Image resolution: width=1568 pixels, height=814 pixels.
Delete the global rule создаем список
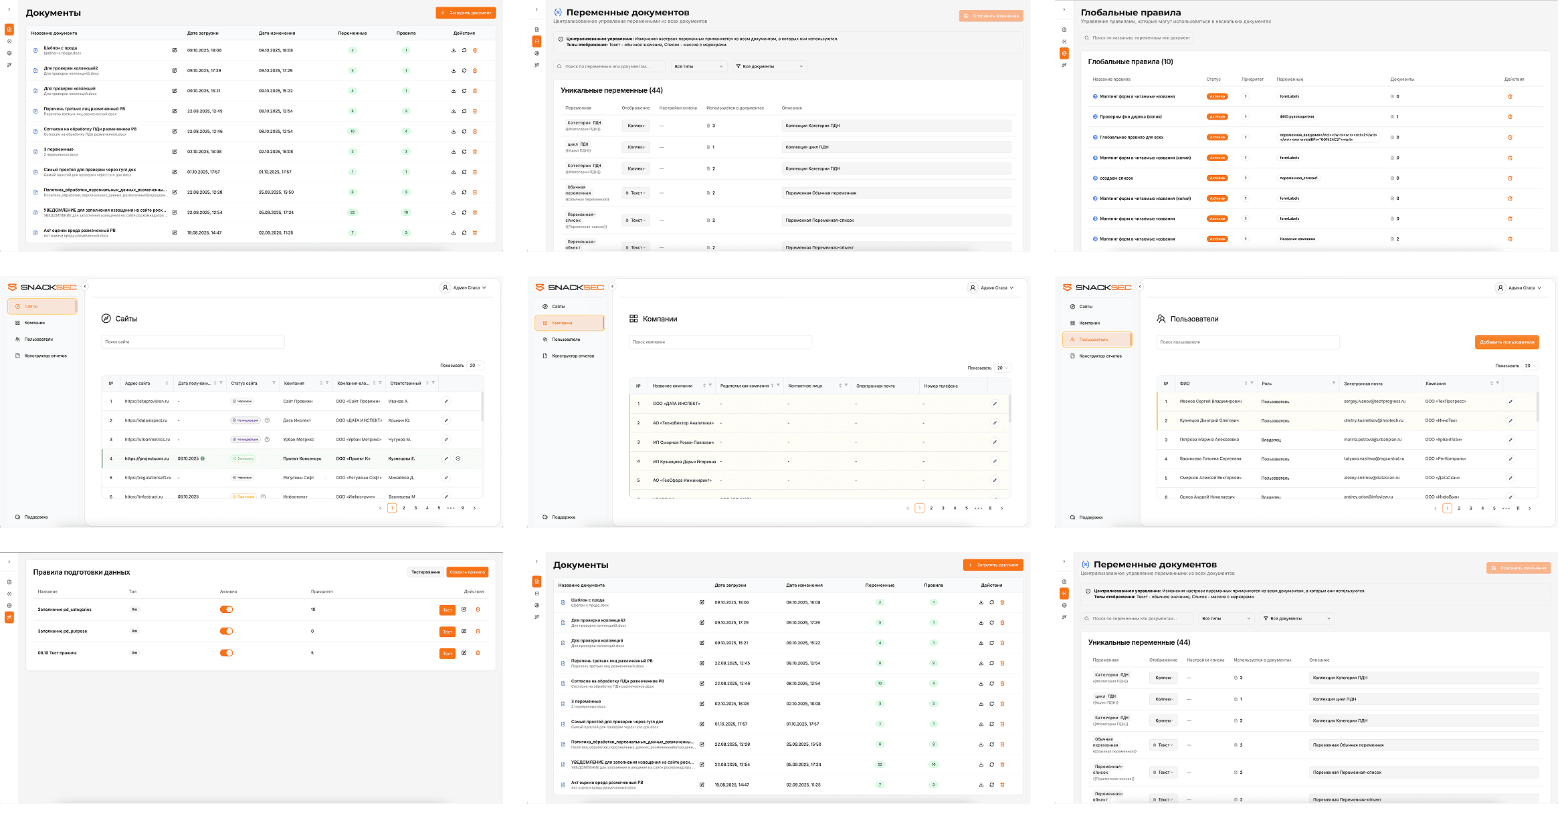(1510, 178)
